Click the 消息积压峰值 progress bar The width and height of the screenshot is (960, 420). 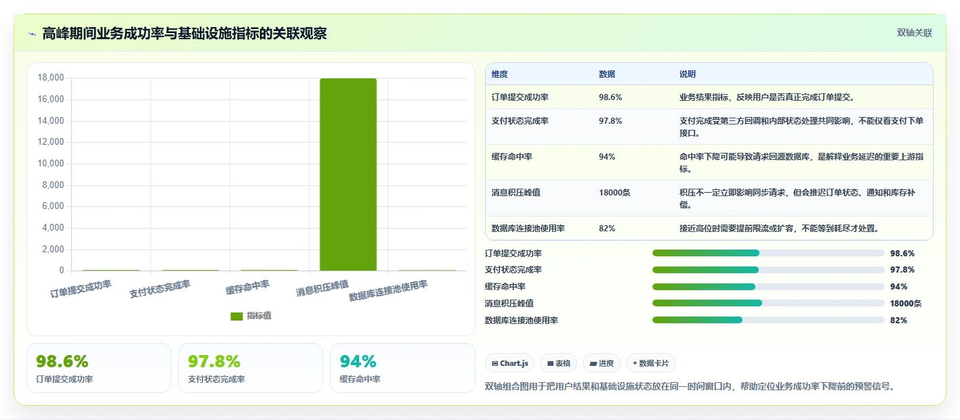coord(768,303)
